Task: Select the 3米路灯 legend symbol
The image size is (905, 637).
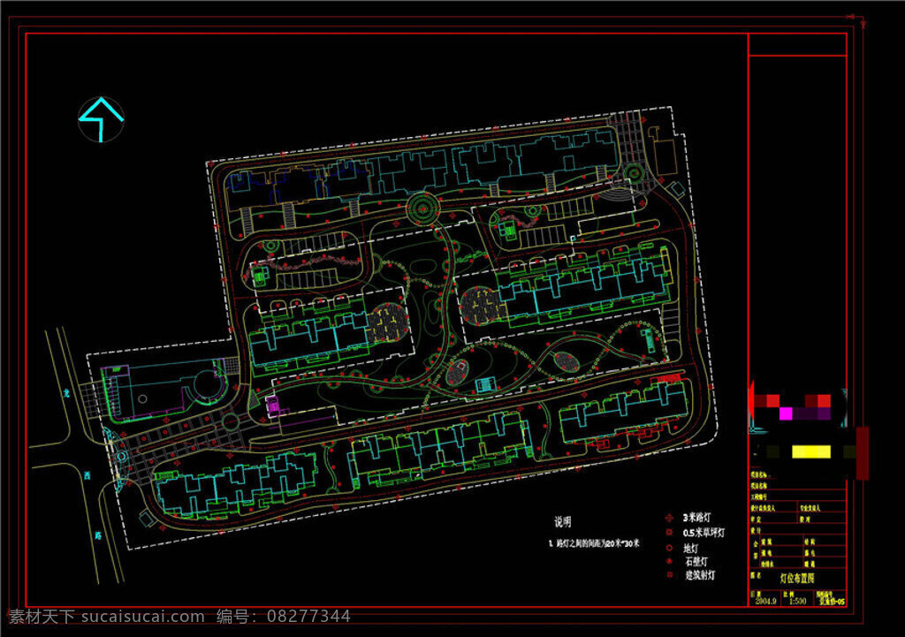Action: (669, 518)
